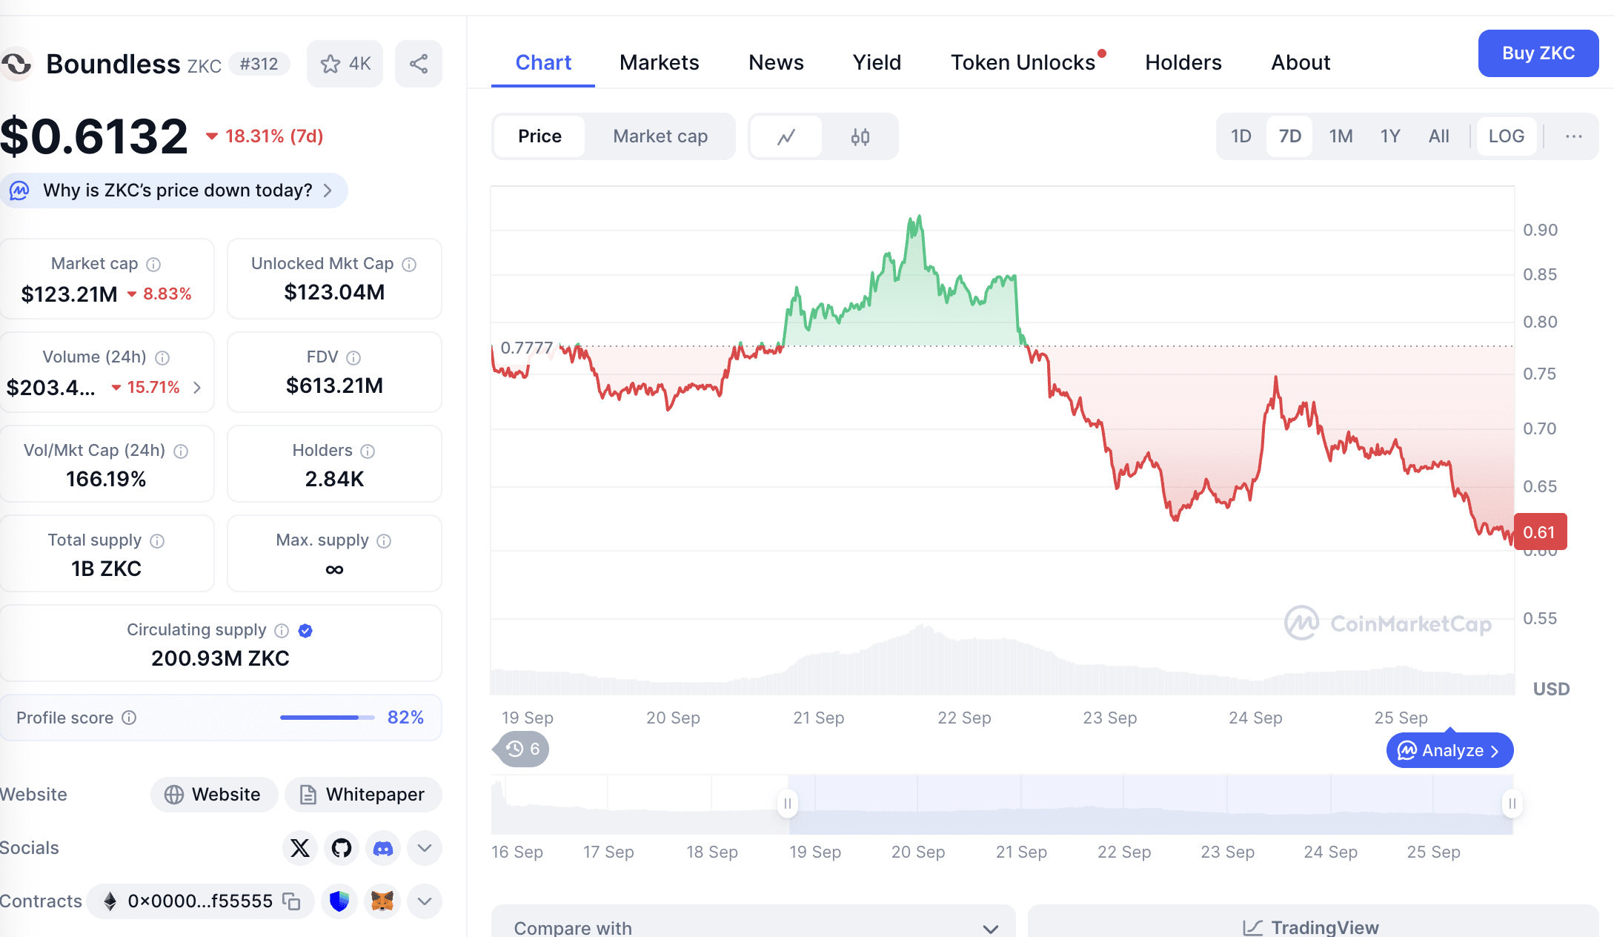The image size is (1614, 937).
Task: Click the MetaMask fox icon
Action: (382, 901)
